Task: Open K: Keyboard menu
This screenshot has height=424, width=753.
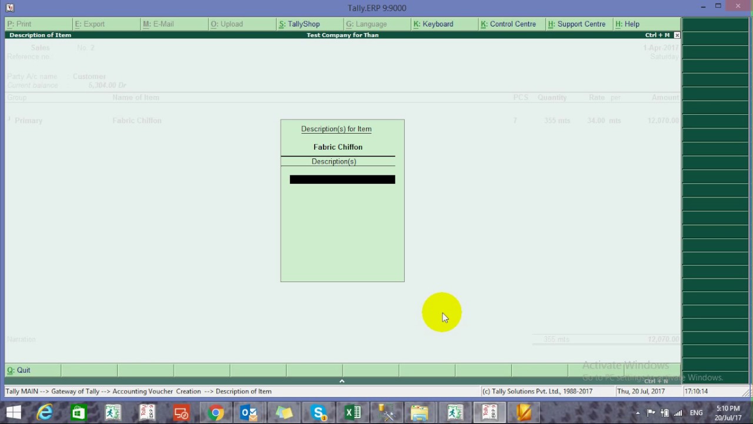Action: (445, 24)
